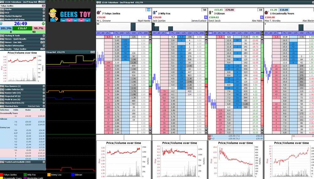
Task: Open help icon for Market Navigator
Action: point(3,16)
